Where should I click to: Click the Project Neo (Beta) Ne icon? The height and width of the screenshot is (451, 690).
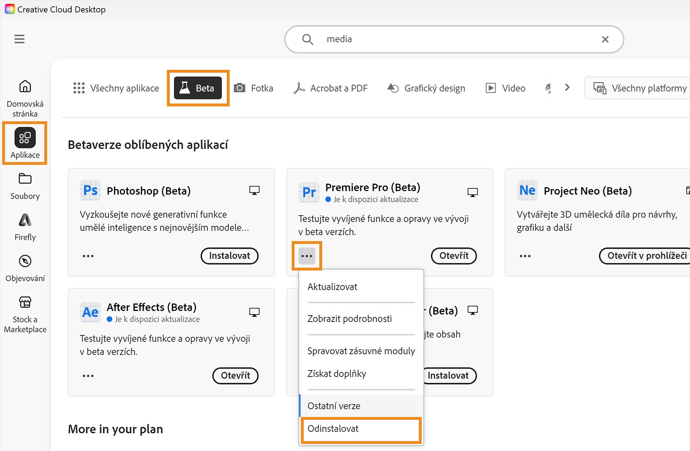point(527,190)
